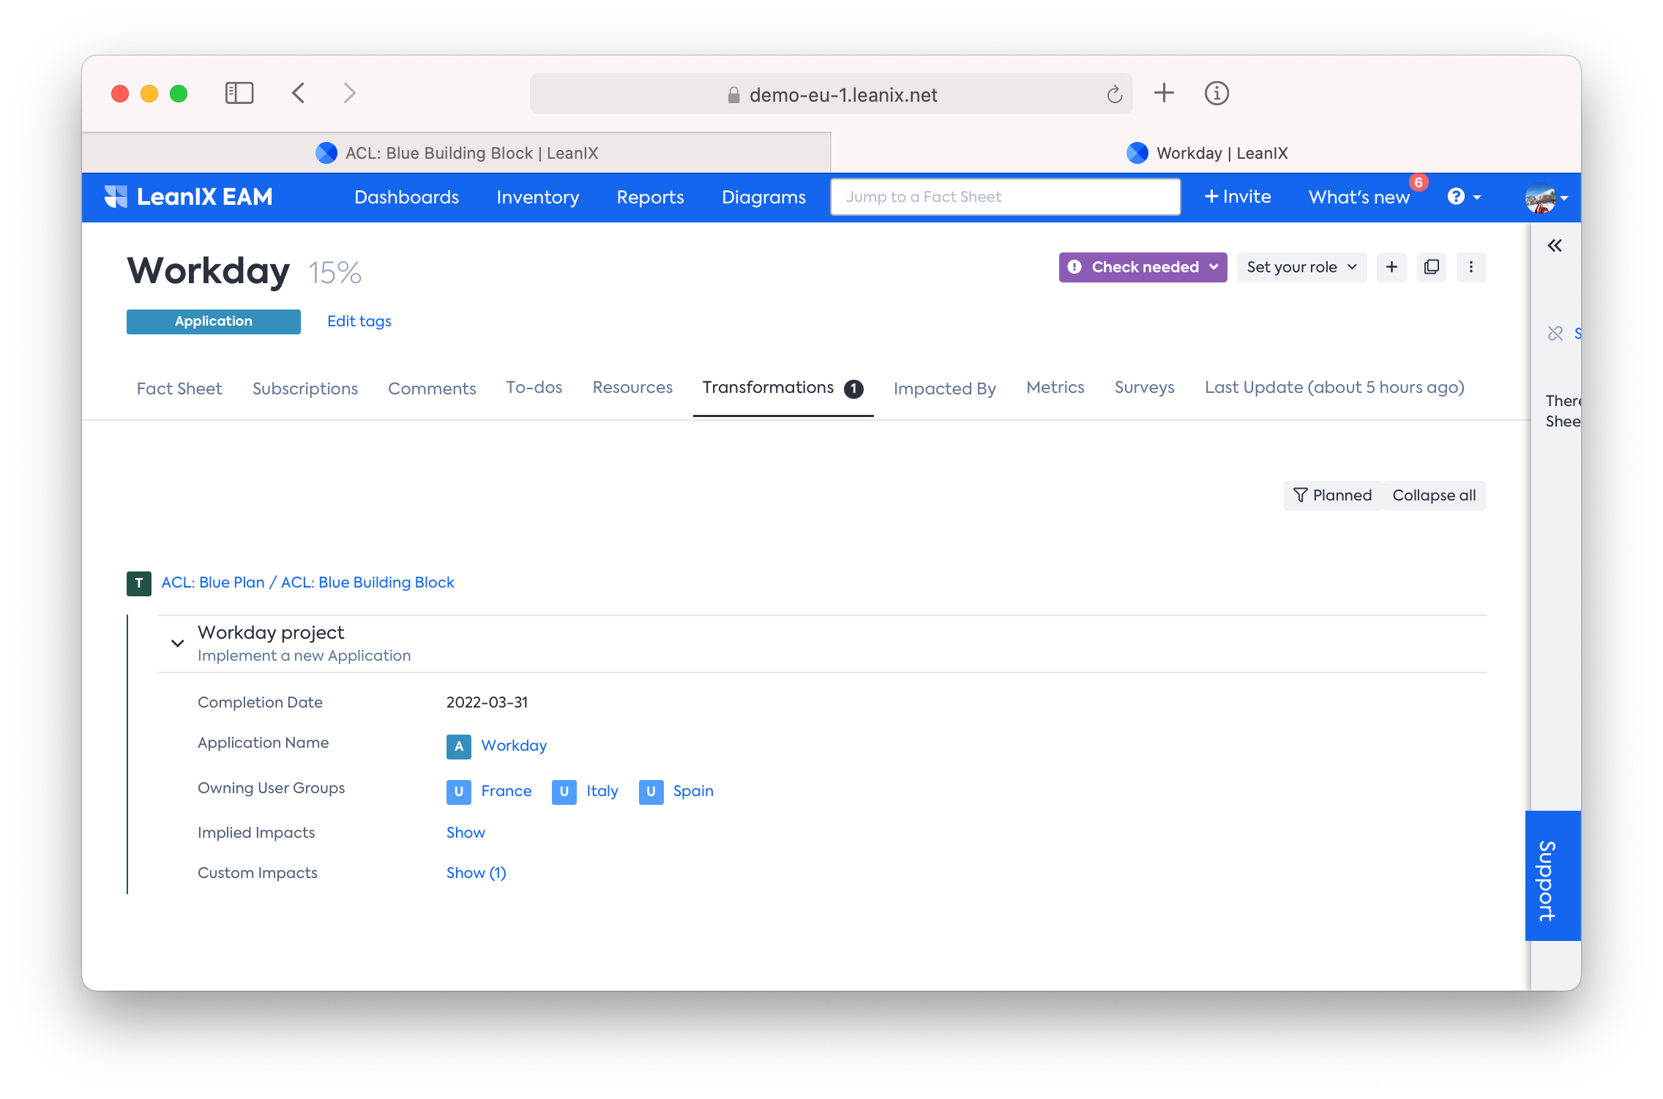Open the user avatar menu

pyautogui.click(x=1546, y=198)
